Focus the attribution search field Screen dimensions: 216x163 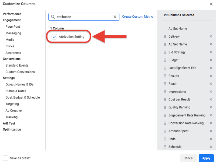click(84, 17)
